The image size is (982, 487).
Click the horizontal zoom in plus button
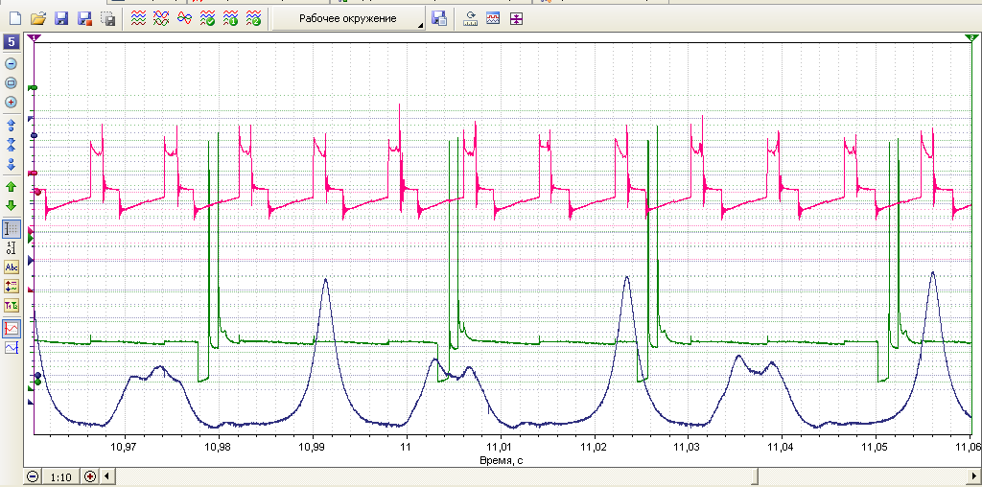[91, 477]
